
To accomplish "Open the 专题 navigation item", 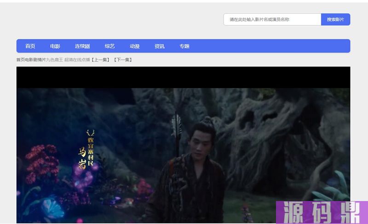I will [184, 46].
